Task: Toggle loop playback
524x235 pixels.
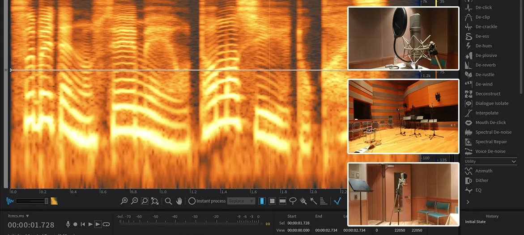Action: coord(106,224)
